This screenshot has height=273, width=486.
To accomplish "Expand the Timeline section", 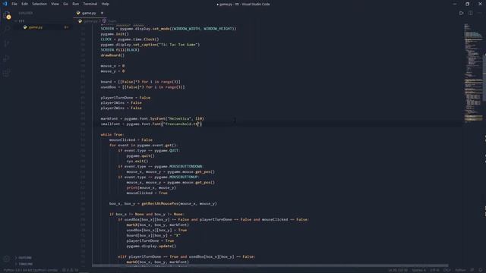I will tap(25, 264).
